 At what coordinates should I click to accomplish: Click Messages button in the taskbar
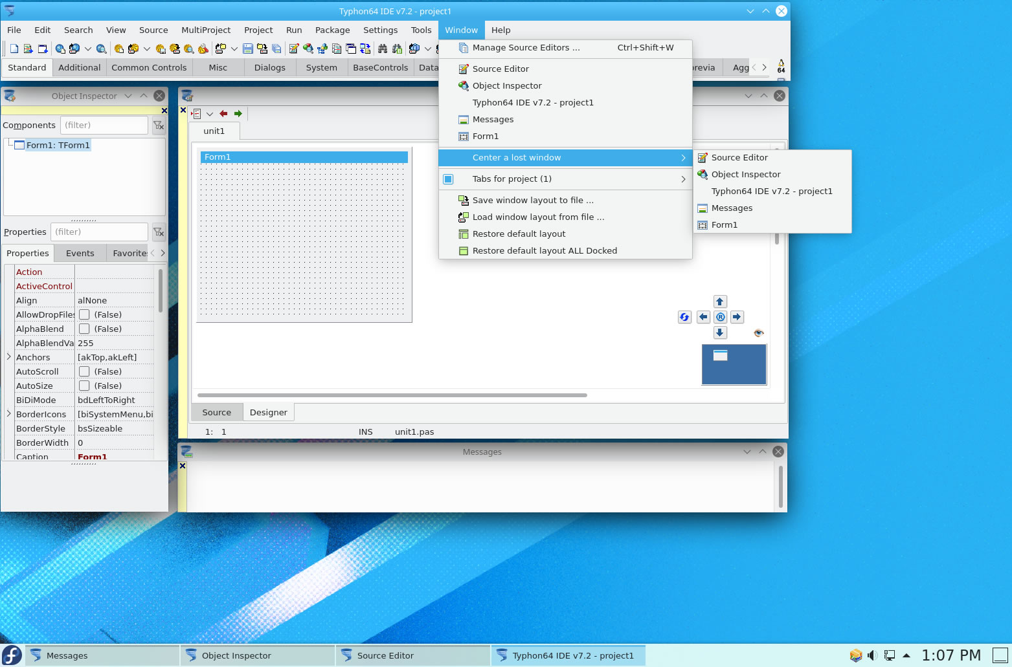(102, 655)
